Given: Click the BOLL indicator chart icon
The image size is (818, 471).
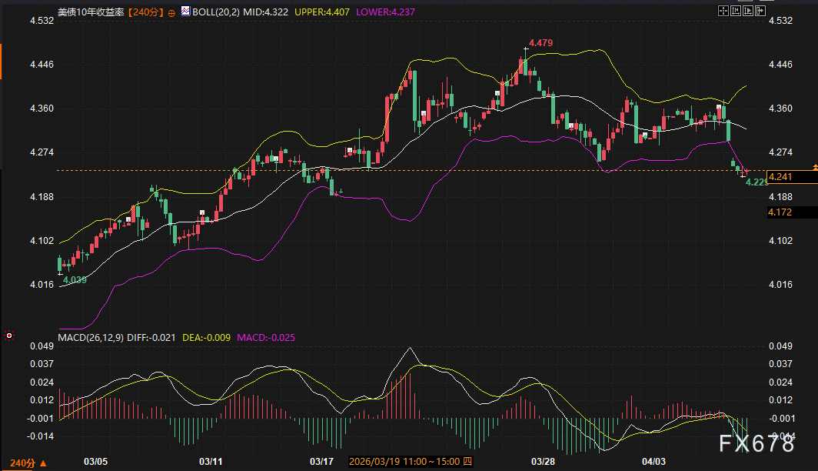Looking at the screenshot, I should [x=186, y=12].
